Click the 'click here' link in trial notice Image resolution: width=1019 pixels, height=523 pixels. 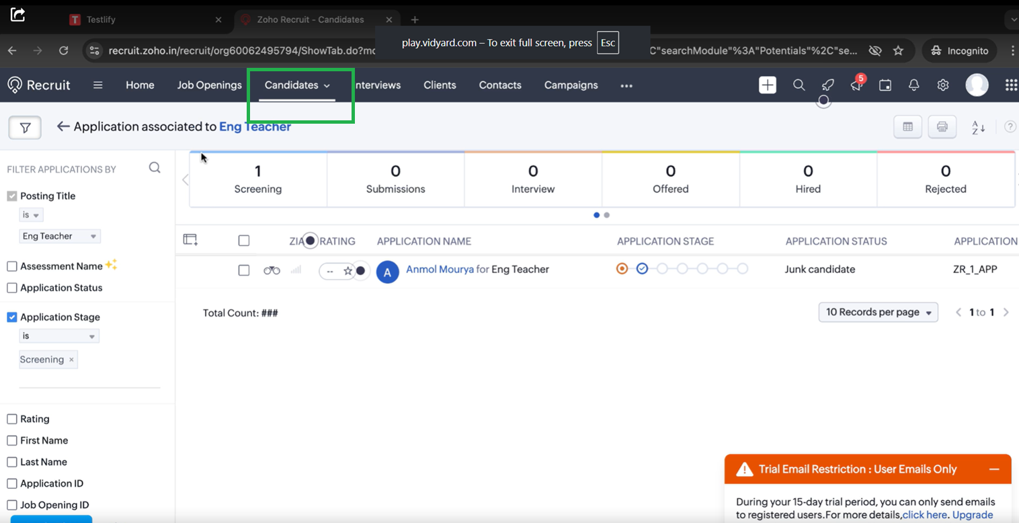tap(925, 515)
